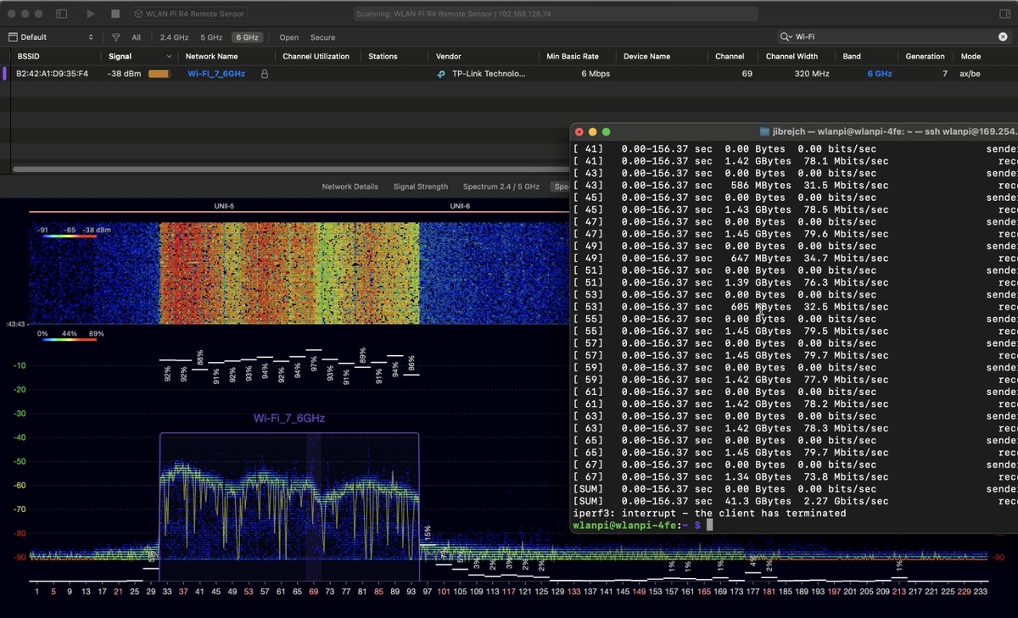Viewport: 1018px width, 618px height.
Task: Click the ax/be mode cell
Action: click(x=970, y=74)
